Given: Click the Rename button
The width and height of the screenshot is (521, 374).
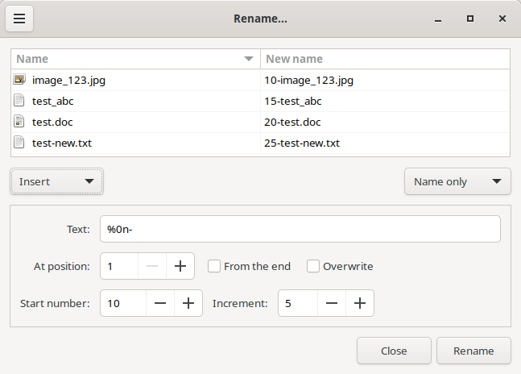Looking at the screenshot, I should pyautogui.click(x=473, y=351).
